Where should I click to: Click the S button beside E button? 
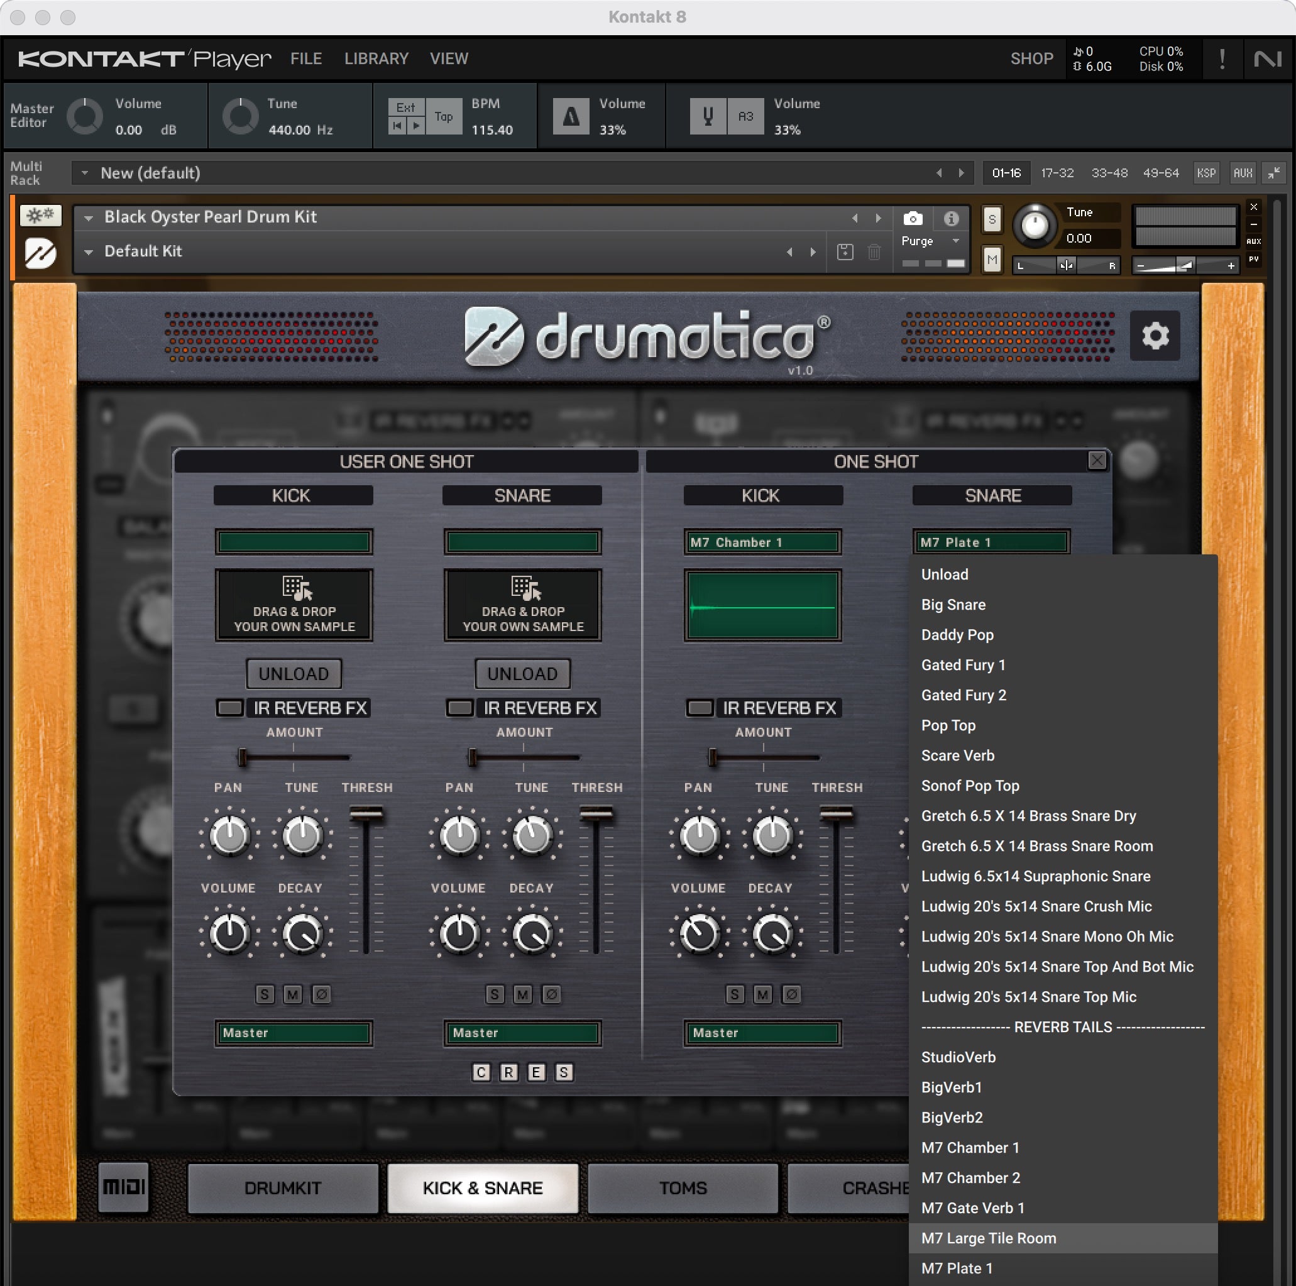tap(564, 1072)
